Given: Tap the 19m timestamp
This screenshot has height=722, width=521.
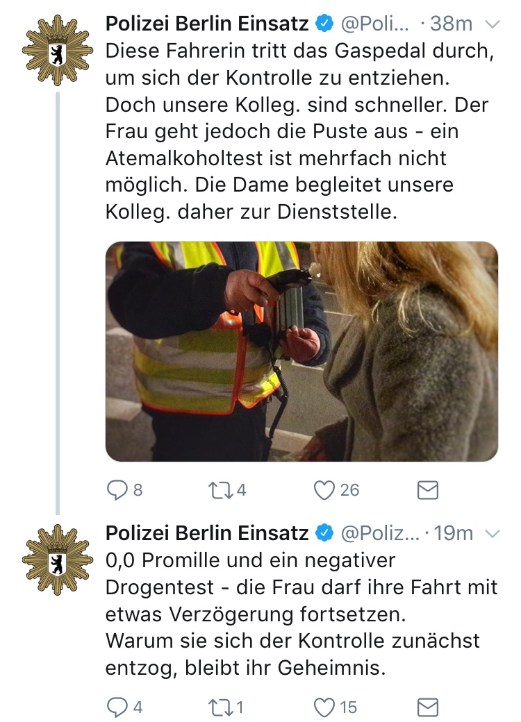Looking at the screenshot, I should click(453, 532).
